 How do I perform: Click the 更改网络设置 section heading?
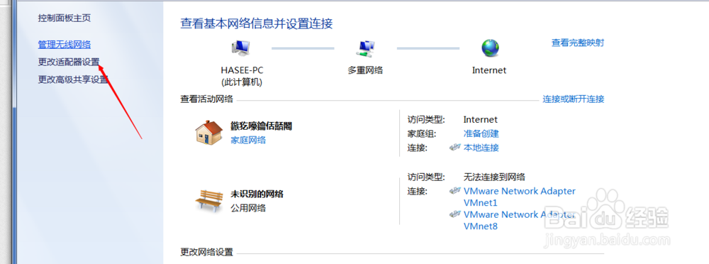(206, 252)
